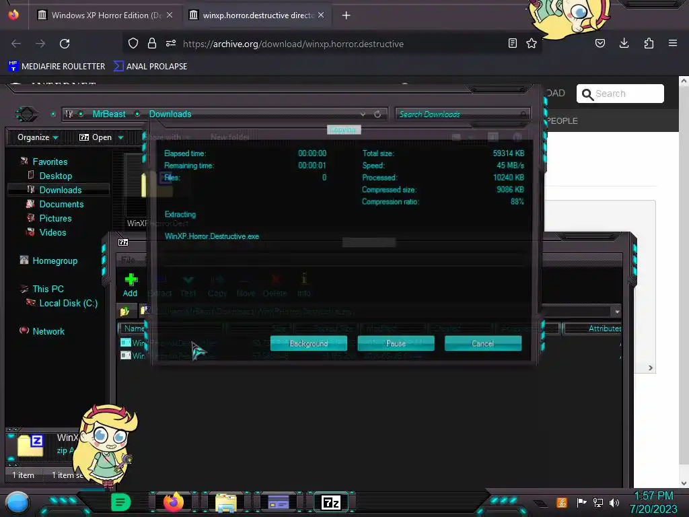
Task: Click MrBeast in the Explorer breadcrumb
Action: point(109,114)
